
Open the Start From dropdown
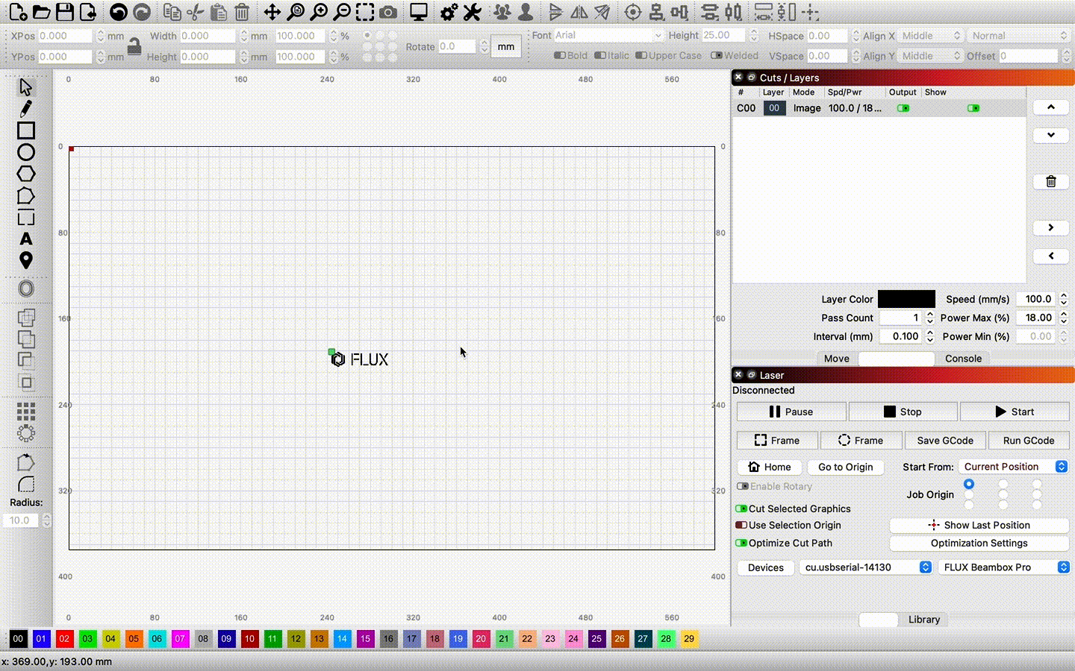1014,467
